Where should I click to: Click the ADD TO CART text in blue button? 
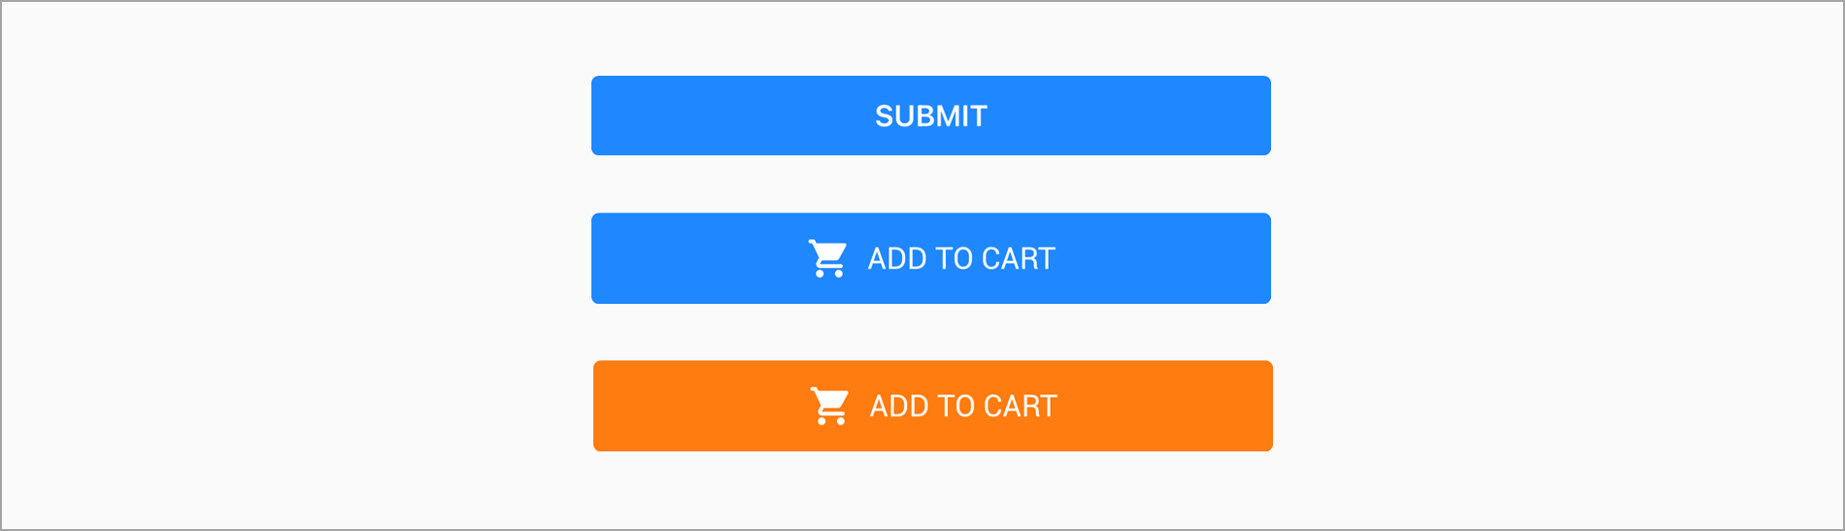point(960,259)
